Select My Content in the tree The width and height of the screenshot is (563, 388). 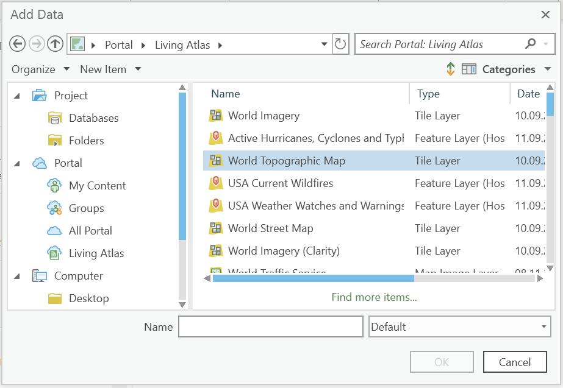98,185
